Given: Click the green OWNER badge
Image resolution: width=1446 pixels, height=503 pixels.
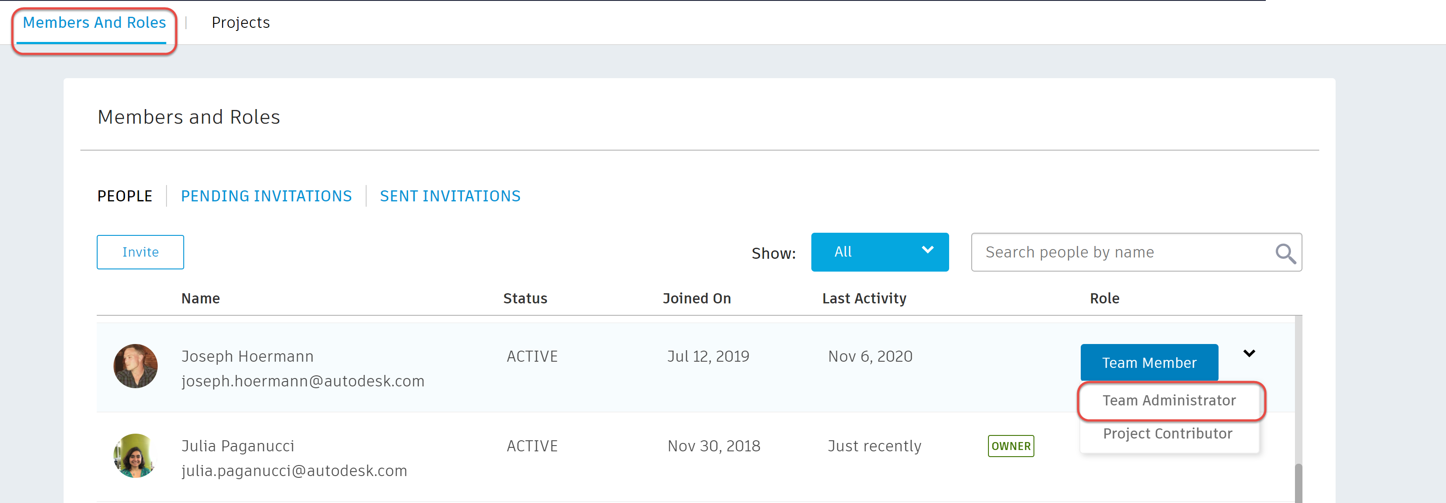Looking at the screenshot, I should pyautogui.click(x=1011, y=446).
